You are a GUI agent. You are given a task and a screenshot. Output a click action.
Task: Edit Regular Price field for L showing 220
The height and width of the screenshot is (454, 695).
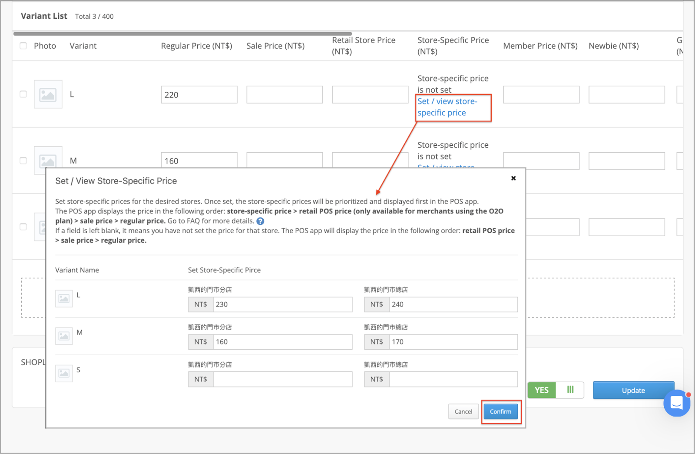pyautogui.click(x=199, y=94)
